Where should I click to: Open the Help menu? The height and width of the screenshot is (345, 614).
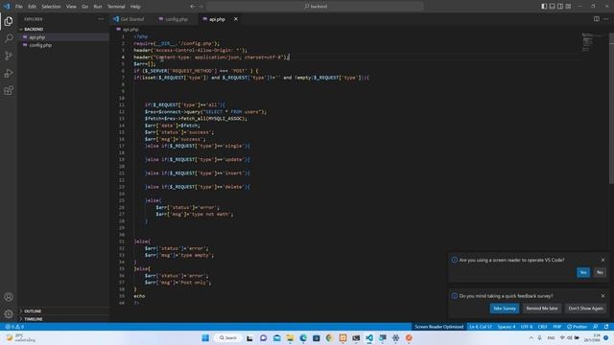point(135,7)
